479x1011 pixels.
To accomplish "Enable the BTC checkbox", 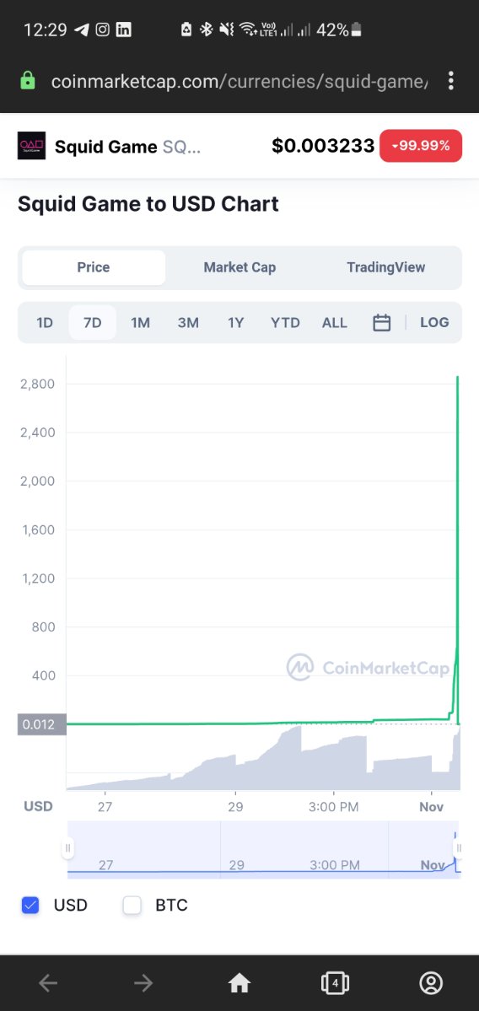I will pyautogui.click(x=132, y=906).
